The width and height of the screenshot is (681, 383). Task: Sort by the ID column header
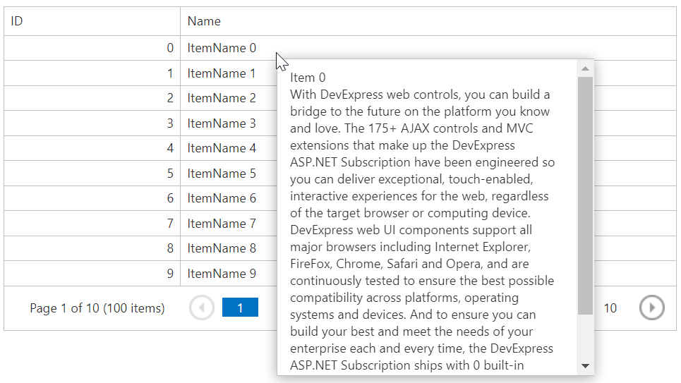92,21
